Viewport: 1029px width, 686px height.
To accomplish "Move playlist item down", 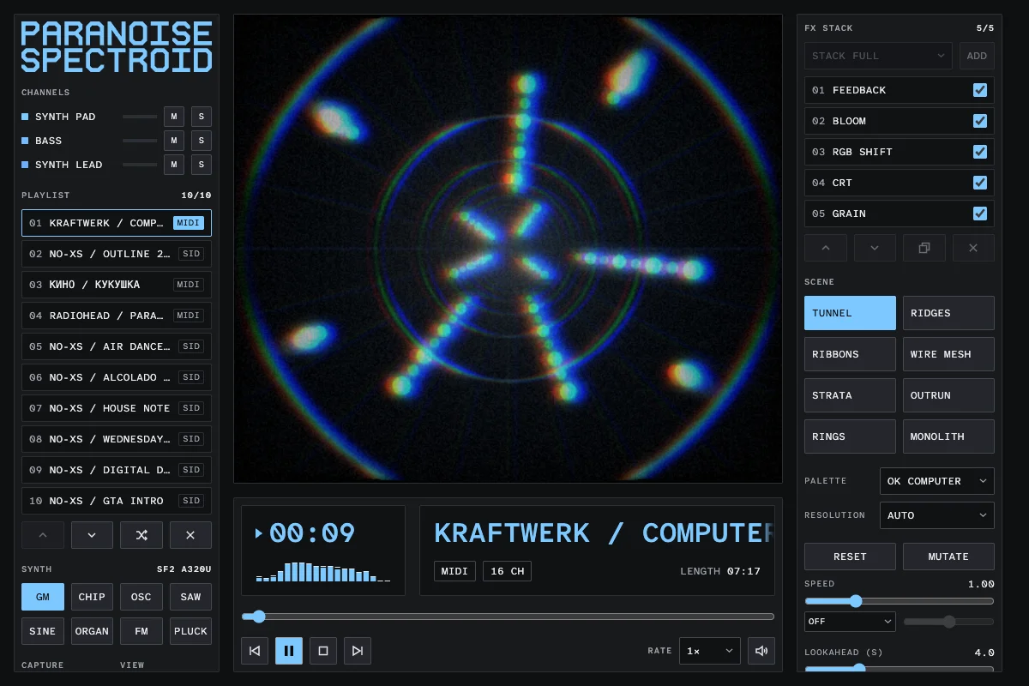I will coord(92,535).
